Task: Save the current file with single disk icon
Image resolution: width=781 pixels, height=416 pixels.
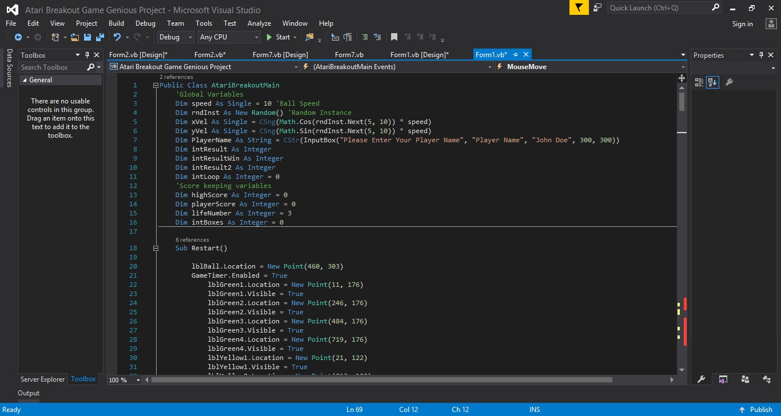Action: [x=87, y=37]
